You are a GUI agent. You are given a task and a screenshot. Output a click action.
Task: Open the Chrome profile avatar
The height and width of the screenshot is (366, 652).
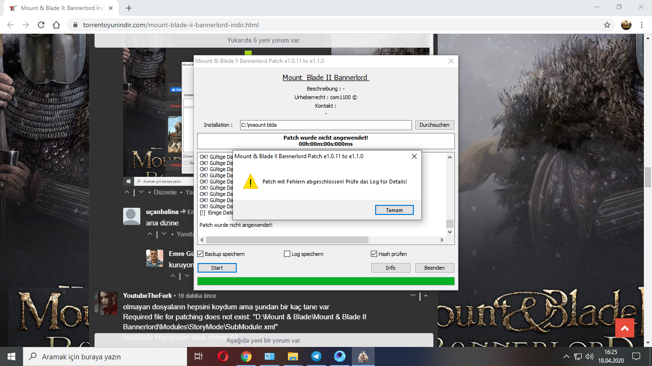click(x=626, y=25)
